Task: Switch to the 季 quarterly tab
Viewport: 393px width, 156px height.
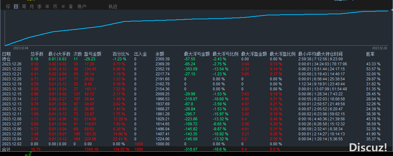Action: 39,6
